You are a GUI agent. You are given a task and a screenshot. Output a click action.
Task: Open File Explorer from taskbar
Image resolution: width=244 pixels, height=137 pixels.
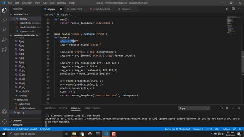(x=74, y=134)
